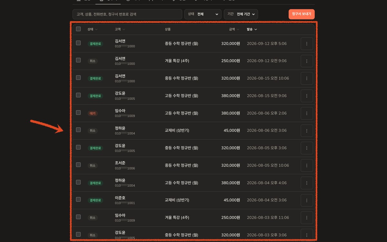Select checkbox for 강도윤 2026-08-05 오후 3:06 row
This screenshot has width=387, height=242.
78,147
